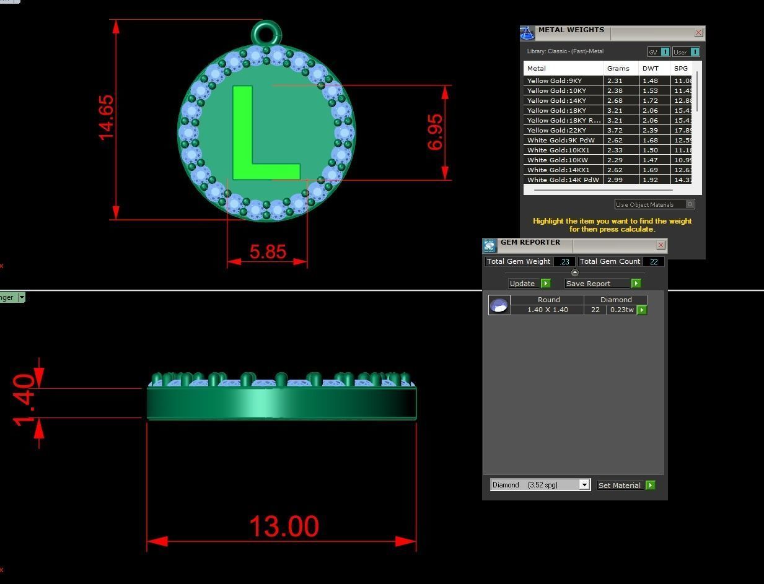
Task: Click the SPG column header
Action: pyautogui.click(x=681, y=68)
